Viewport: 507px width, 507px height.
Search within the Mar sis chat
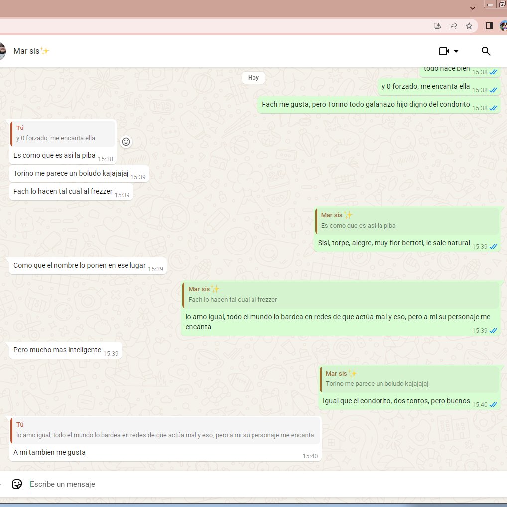pyautogui.click(x=486, y=51)
